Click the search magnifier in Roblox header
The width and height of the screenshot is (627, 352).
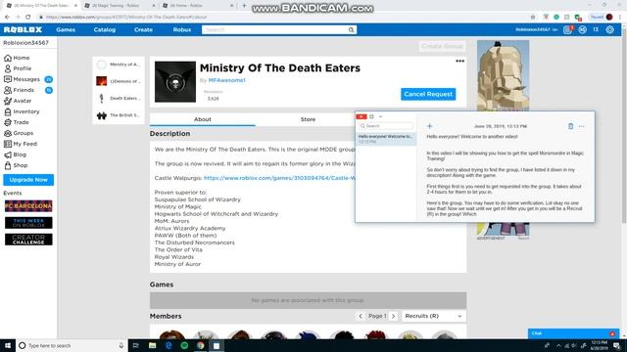coord(351,30)
